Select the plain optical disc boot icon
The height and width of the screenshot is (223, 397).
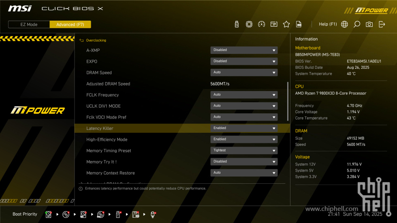point(66,215)
